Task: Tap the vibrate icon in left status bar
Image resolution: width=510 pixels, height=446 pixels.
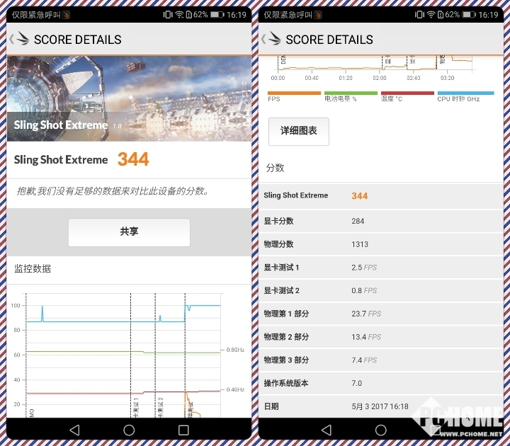Action: pos(167,15)
